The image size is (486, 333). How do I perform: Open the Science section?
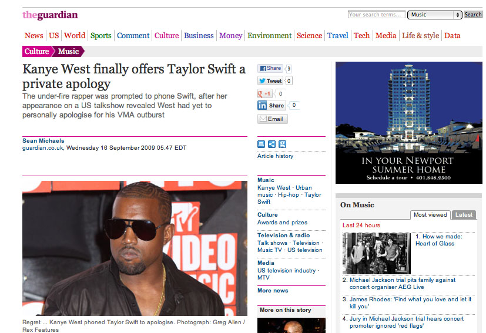[309, 36]
